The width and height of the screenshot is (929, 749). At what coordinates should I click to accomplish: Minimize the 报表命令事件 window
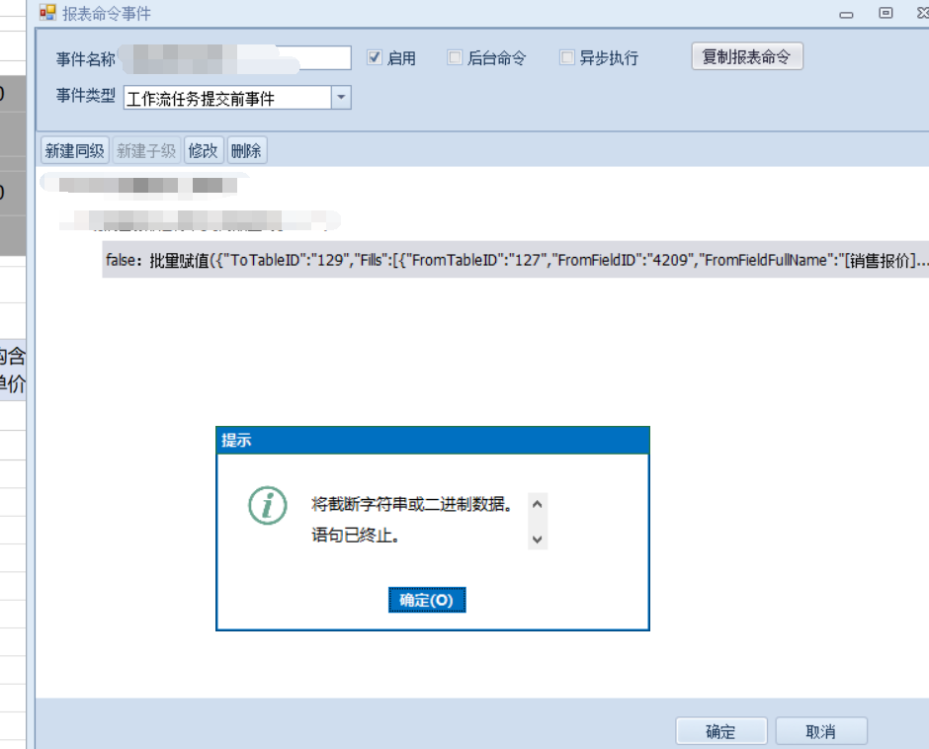pos(847,14)
